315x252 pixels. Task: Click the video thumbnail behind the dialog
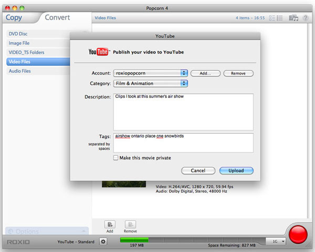coord(124,184)
